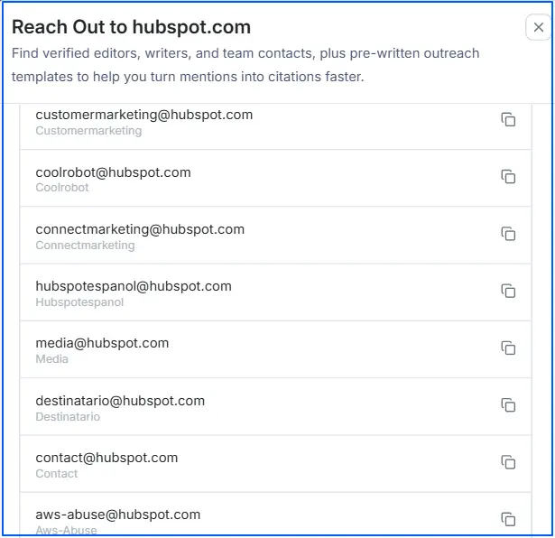Click the destinatario@hubspot.com email text

click(120, 401)
